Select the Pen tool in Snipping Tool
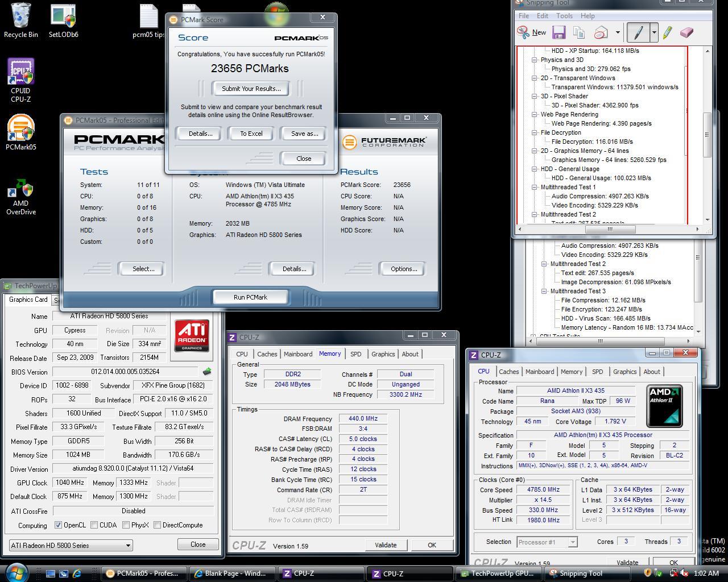The image size is (728, 582). point(638,32)
